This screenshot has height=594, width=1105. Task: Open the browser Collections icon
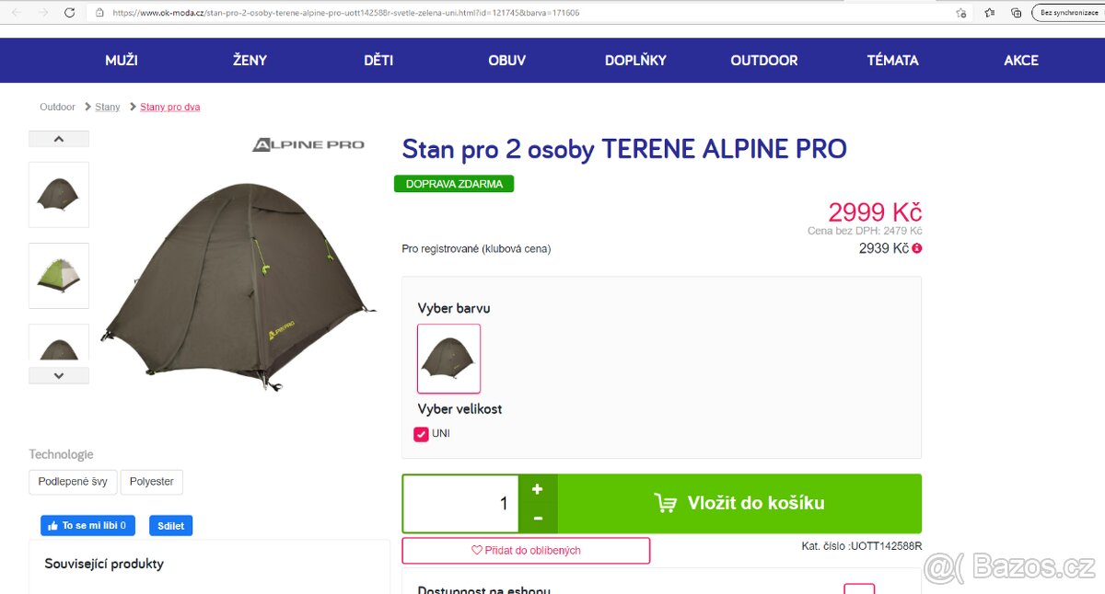(1016, 12)
